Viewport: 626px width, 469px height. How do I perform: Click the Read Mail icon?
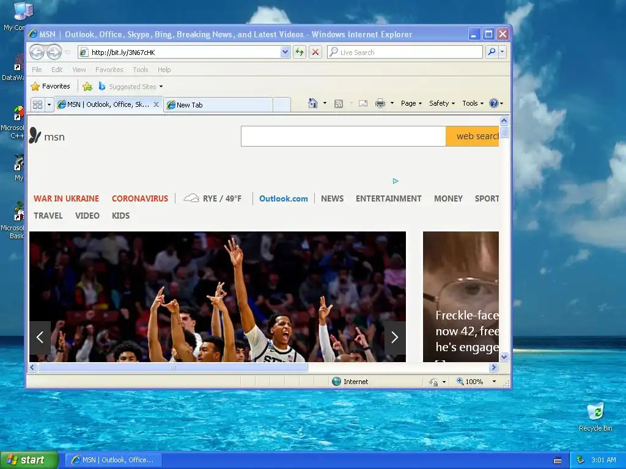click(363, 104)
